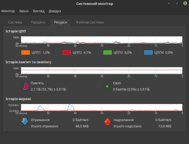Click inside the CPU history graph
This screenshot has height=144, width=189.
point(101,40)
